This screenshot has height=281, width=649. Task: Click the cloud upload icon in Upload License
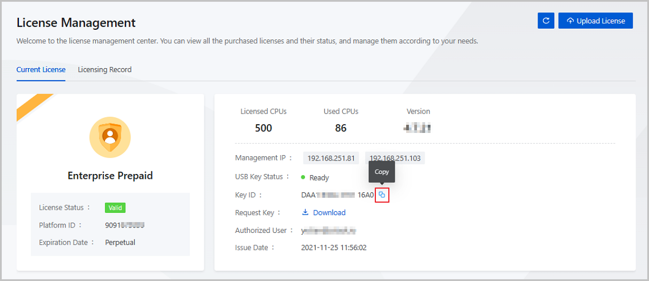point(570,21)
